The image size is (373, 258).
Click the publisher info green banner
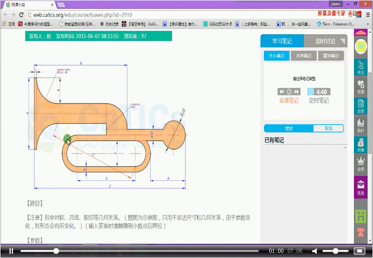(x=98, y=36)
